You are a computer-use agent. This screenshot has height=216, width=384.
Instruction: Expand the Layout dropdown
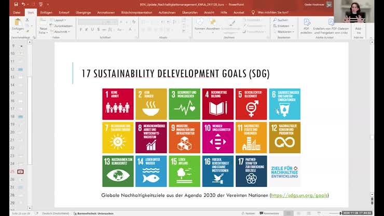coord(60,20)
